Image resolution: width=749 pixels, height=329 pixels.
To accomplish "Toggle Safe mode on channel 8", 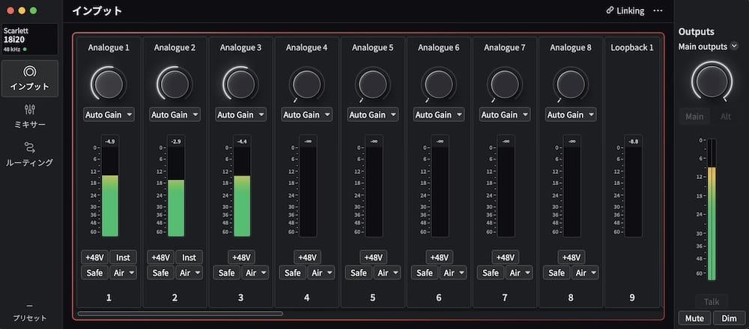I will [x=556, y=273].
